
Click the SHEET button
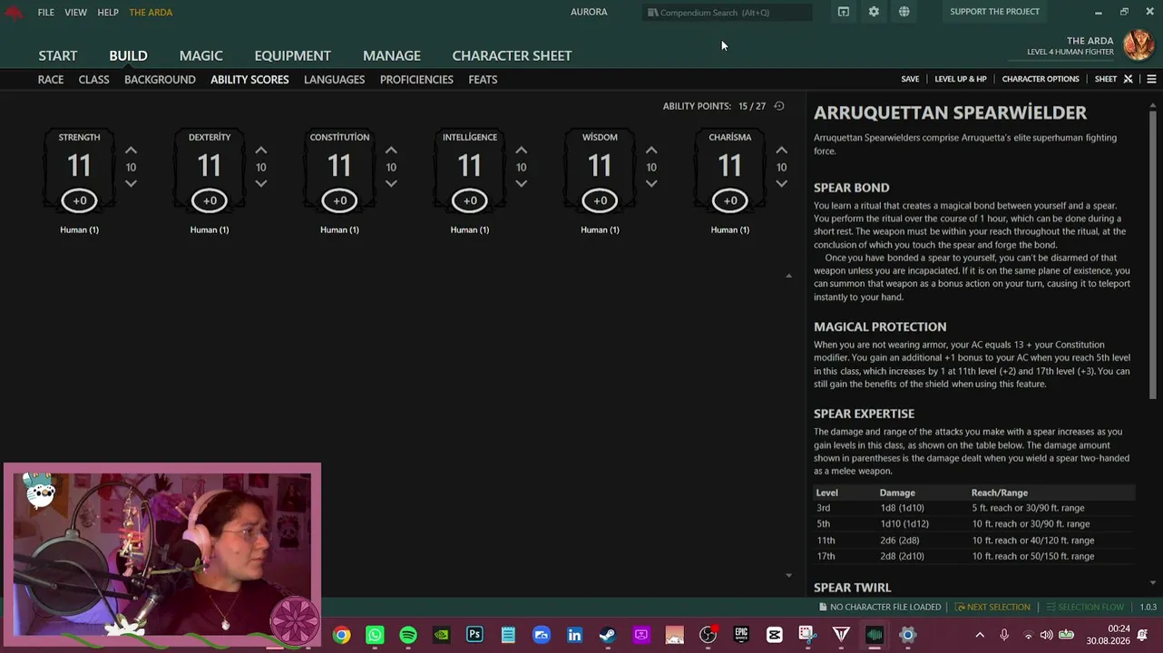[1106, 79]
